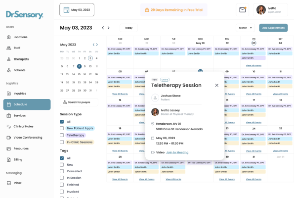Enable the New Patient Appts checkbox
Screen dimensions: 294x198
coord(62,128)
